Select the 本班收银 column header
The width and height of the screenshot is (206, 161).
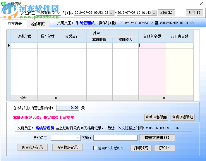[99, 39]
